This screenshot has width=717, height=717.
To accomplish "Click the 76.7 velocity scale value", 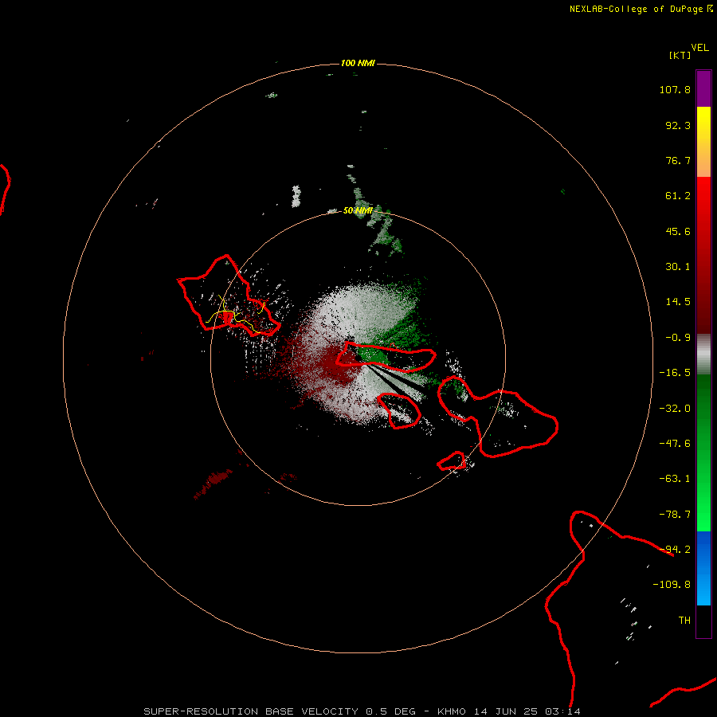I will point(678,160).
